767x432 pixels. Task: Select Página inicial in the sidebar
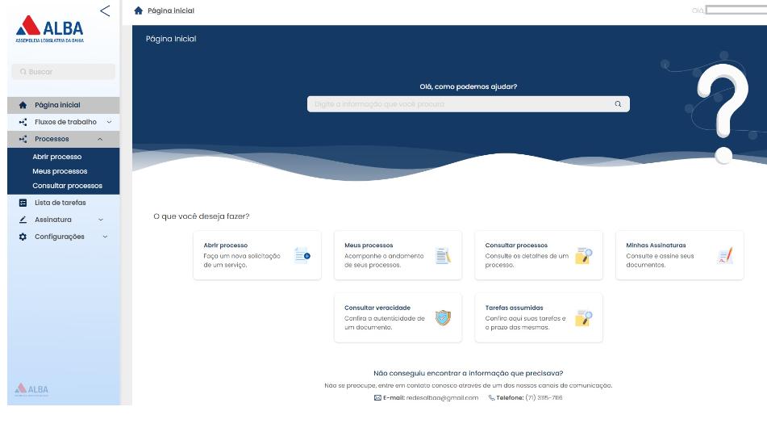(x=56, y=105)
